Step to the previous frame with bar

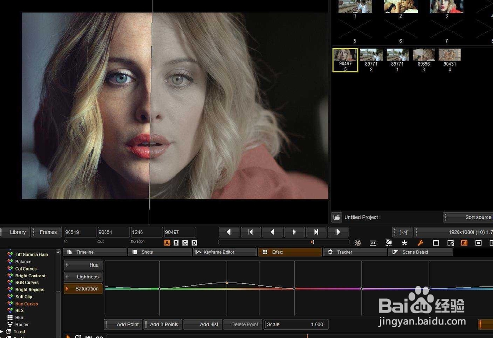229,232
